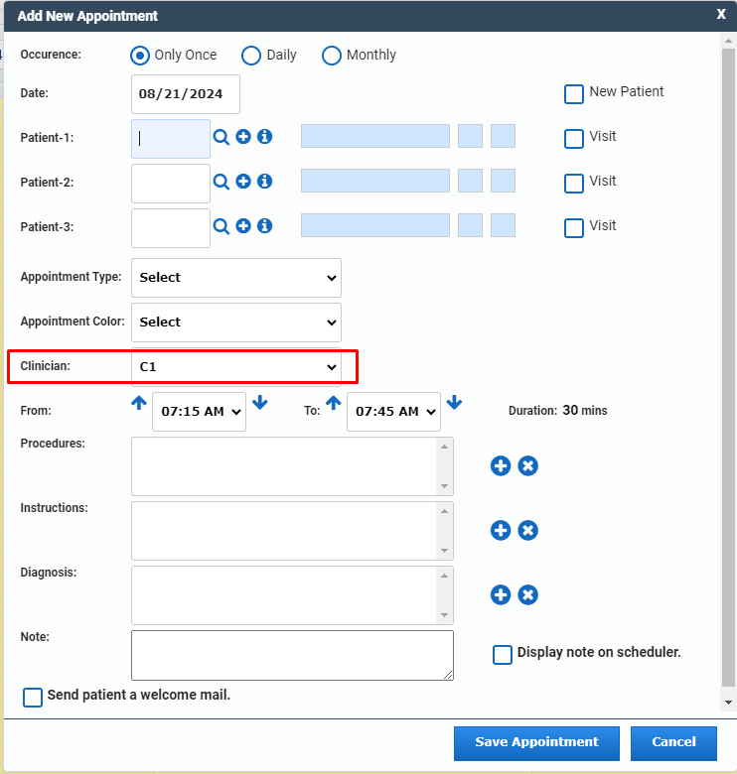The height and width of the screenshot is (774, 737).
Task: Click the dialog's vertical scrollbar thumb
Action: pyautogui.click(x=728, y=368)
